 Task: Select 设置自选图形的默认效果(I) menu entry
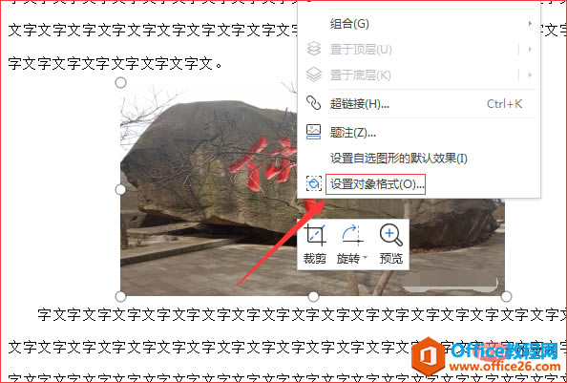pyautogui.click(x=398, y=159)
